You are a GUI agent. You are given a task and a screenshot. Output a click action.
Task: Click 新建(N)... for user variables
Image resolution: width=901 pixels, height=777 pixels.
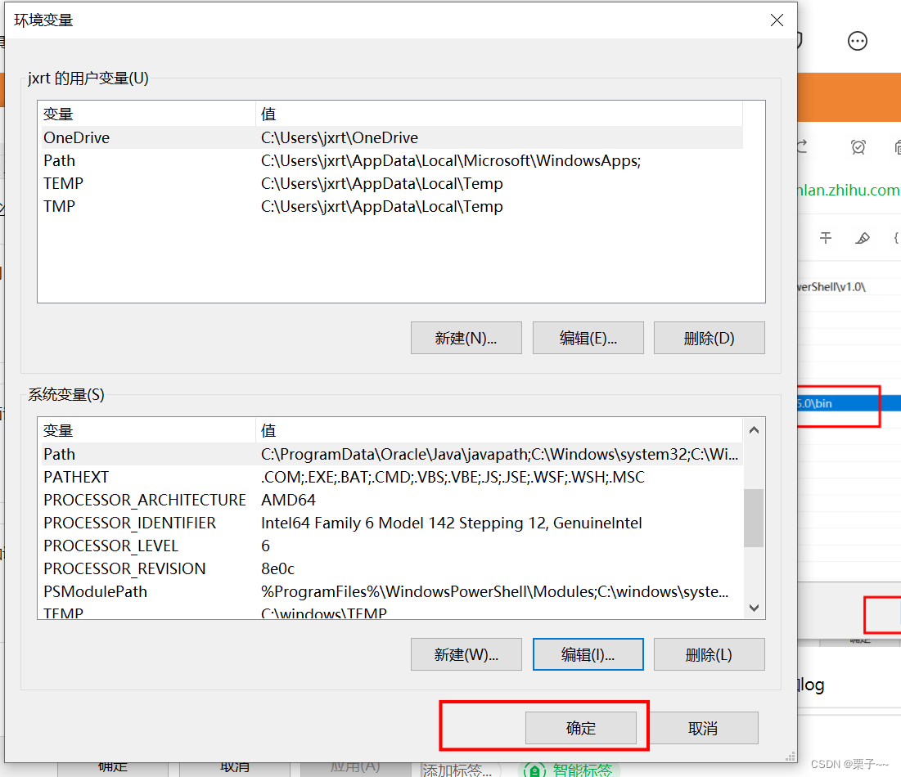[466, 338]
